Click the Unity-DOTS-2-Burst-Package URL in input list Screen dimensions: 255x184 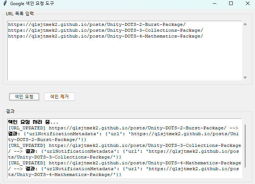[x=97, y=24]
